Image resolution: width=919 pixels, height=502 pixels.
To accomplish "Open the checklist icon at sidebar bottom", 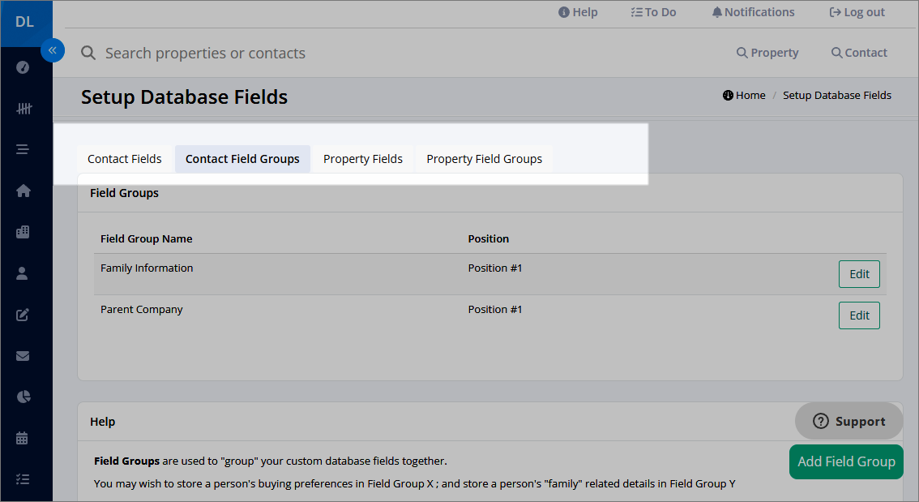I will (x=23, y=479).
